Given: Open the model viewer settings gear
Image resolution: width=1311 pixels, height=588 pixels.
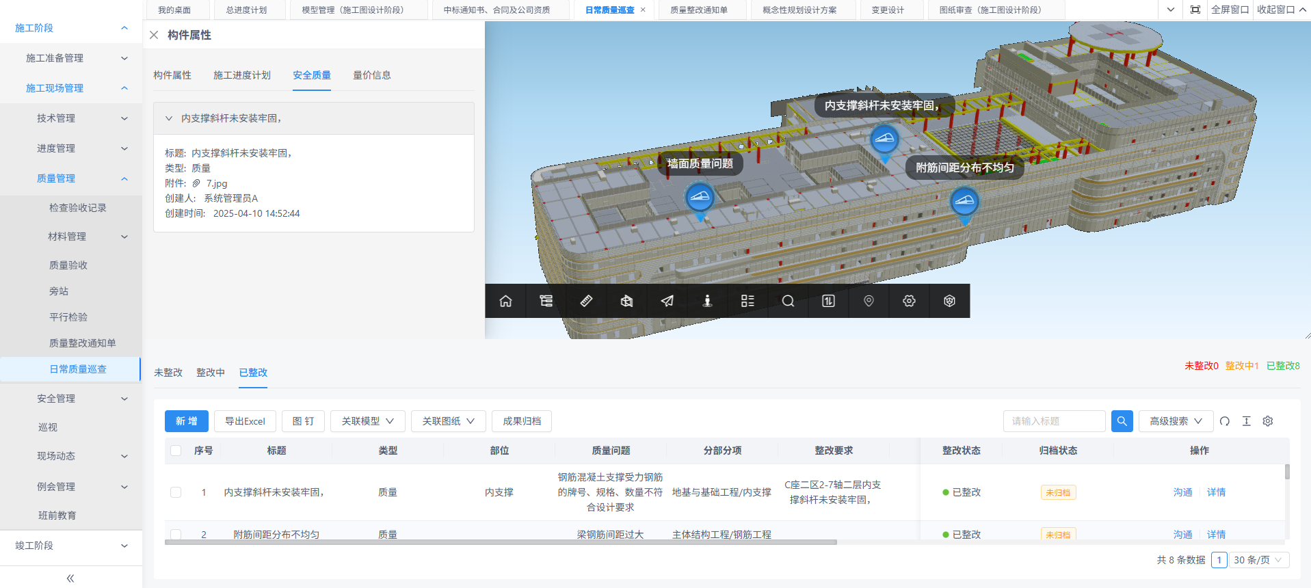Looking at the screenshot, I should point(909,301).
